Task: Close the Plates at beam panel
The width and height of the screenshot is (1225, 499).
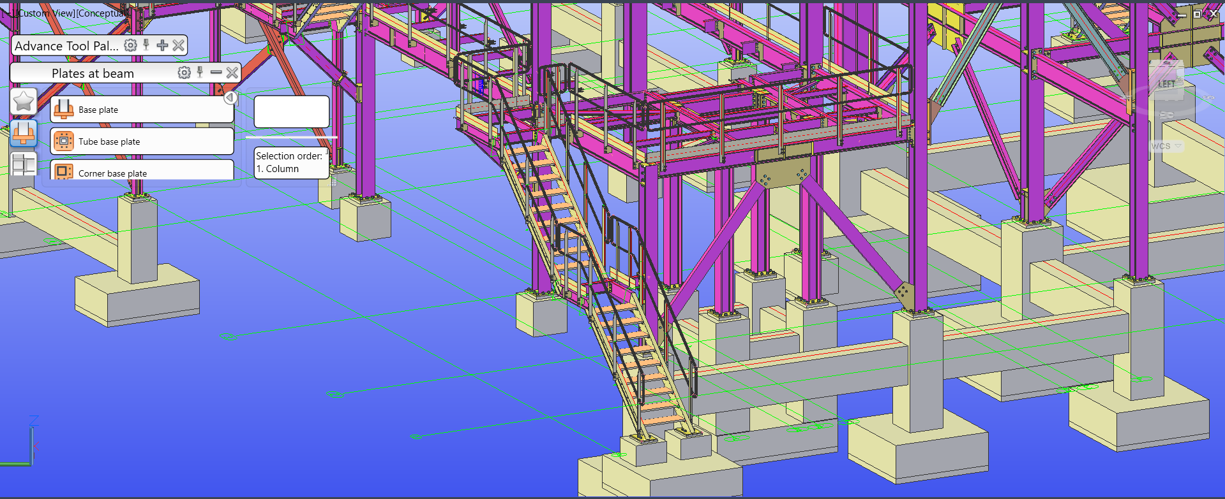Action: tap(232, 73)
